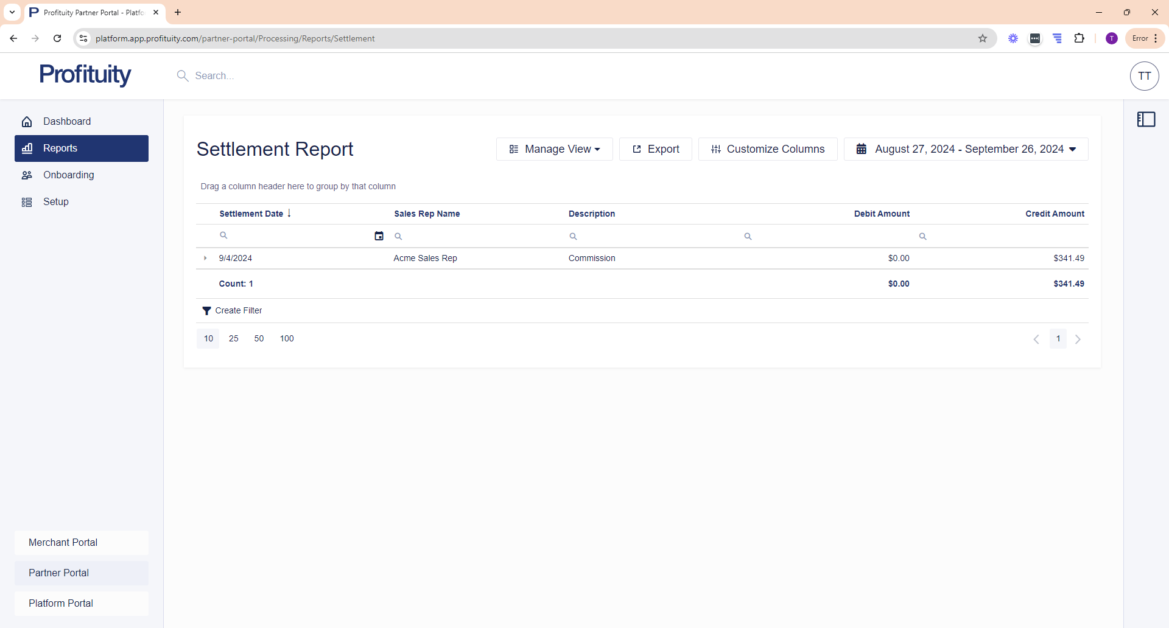
Task: Click the Create Filter funnel icon
Action: [206, 311]
